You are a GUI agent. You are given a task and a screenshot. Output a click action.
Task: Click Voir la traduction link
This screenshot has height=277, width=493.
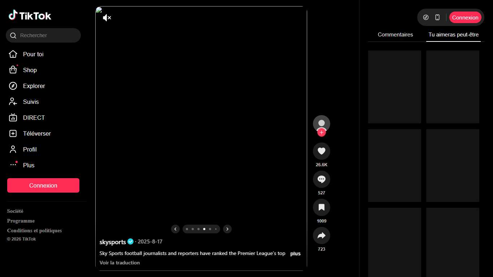(x=119, y=263)
